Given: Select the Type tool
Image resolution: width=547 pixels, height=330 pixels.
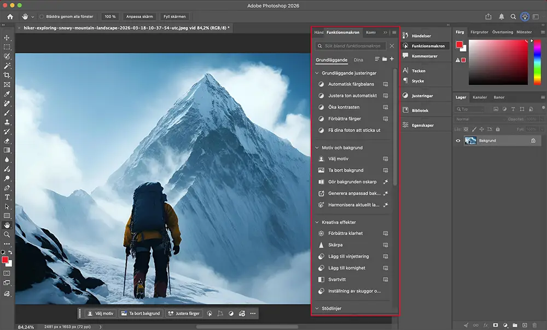Looking at the screenshot, I should tap(7, 197).
